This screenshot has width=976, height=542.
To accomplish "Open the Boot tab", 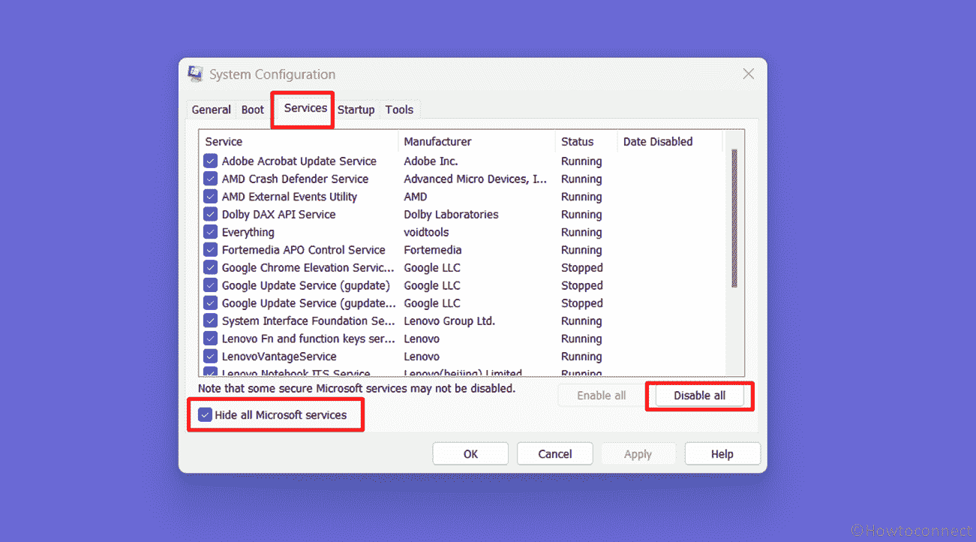I will pyautogui.click(x=253, y=110).
